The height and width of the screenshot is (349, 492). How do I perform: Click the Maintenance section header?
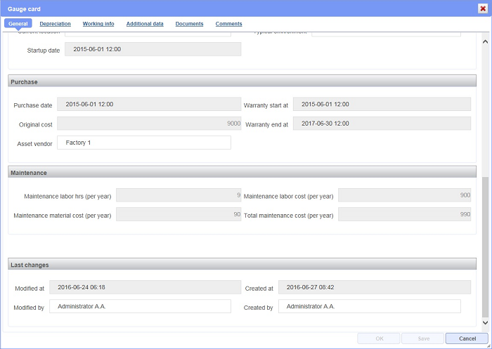[242, 172]
